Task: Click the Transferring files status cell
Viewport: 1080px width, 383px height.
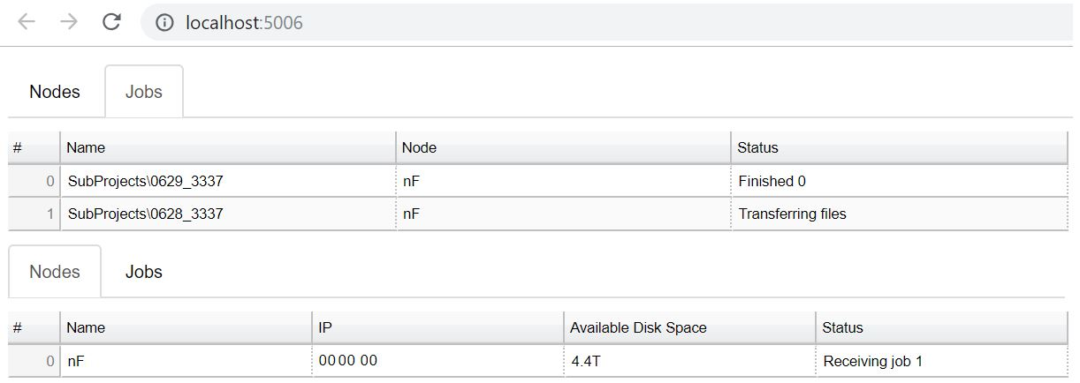Action: tap(899, 214)
